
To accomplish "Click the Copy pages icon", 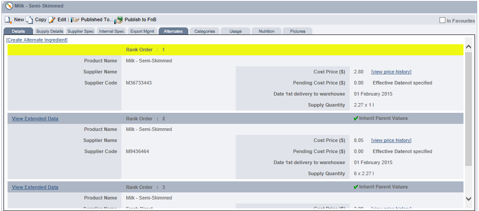I will point(29,20).
